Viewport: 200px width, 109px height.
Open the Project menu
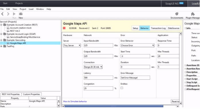[23, 9]
